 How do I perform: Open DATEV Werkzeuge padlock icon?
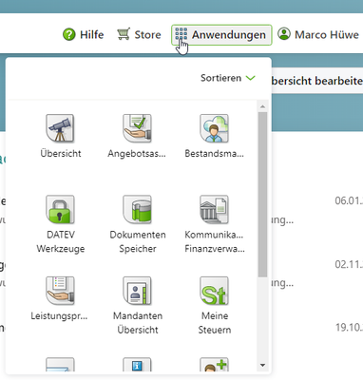60,209
